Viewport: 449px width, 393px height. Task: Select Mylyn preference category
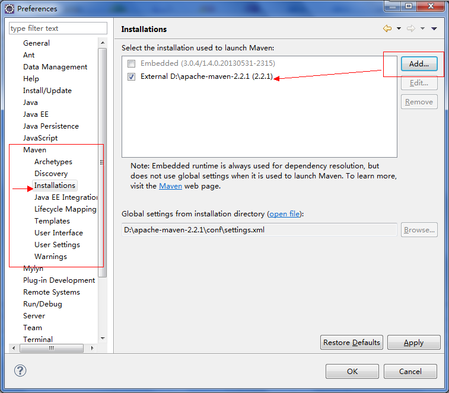[33, 269]
